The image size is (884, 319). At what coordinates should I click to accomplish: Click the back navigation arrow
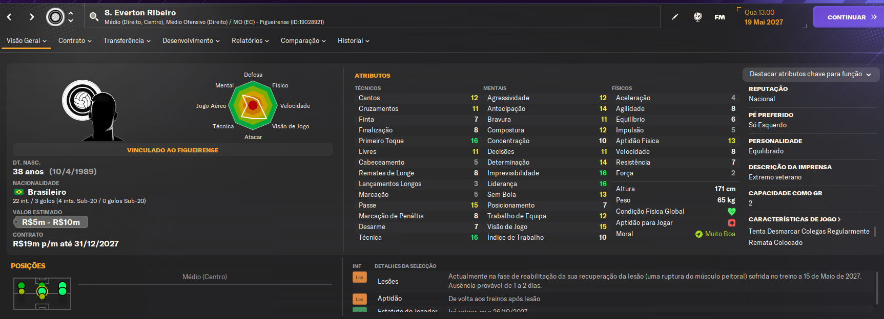point(9,17)
